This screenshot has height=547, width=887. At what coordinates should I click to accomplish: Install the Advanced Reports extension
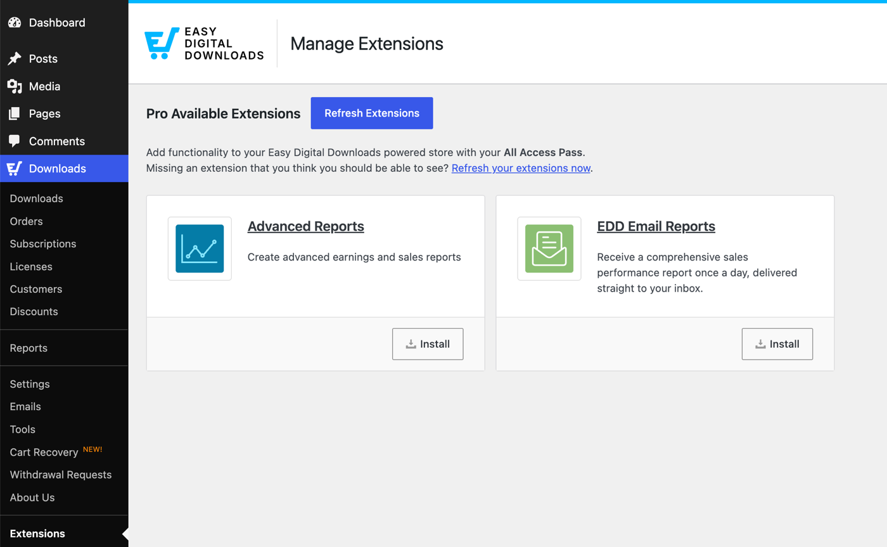428,344
